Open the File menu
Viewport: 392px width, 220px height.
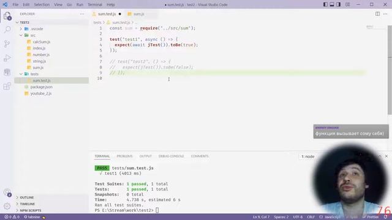(15, 4)
